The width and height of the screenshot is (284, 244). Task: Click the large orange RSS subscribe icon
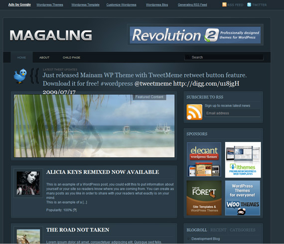[194, 112]
